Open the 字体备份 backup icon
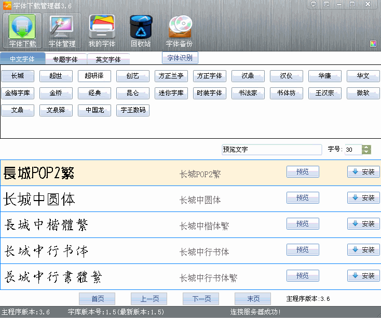 (x=180, y=31)
